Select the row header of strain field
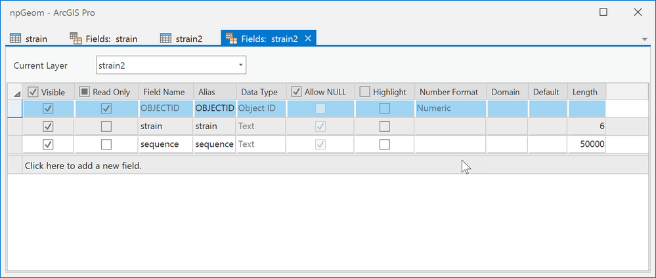 click(14, 126)
